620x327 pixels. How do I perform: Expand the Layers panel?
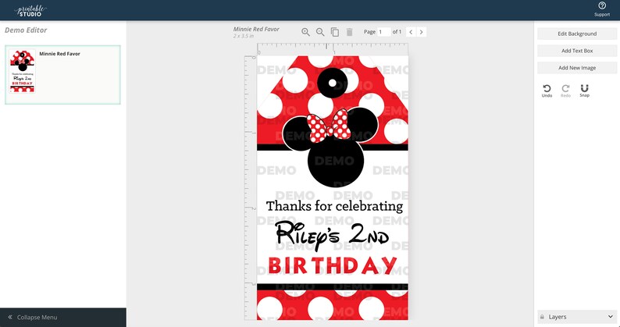click(x=577, y=317)
